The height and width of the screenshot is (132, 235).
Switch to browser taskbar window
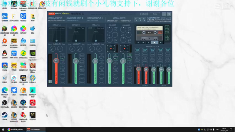[16, 130]
